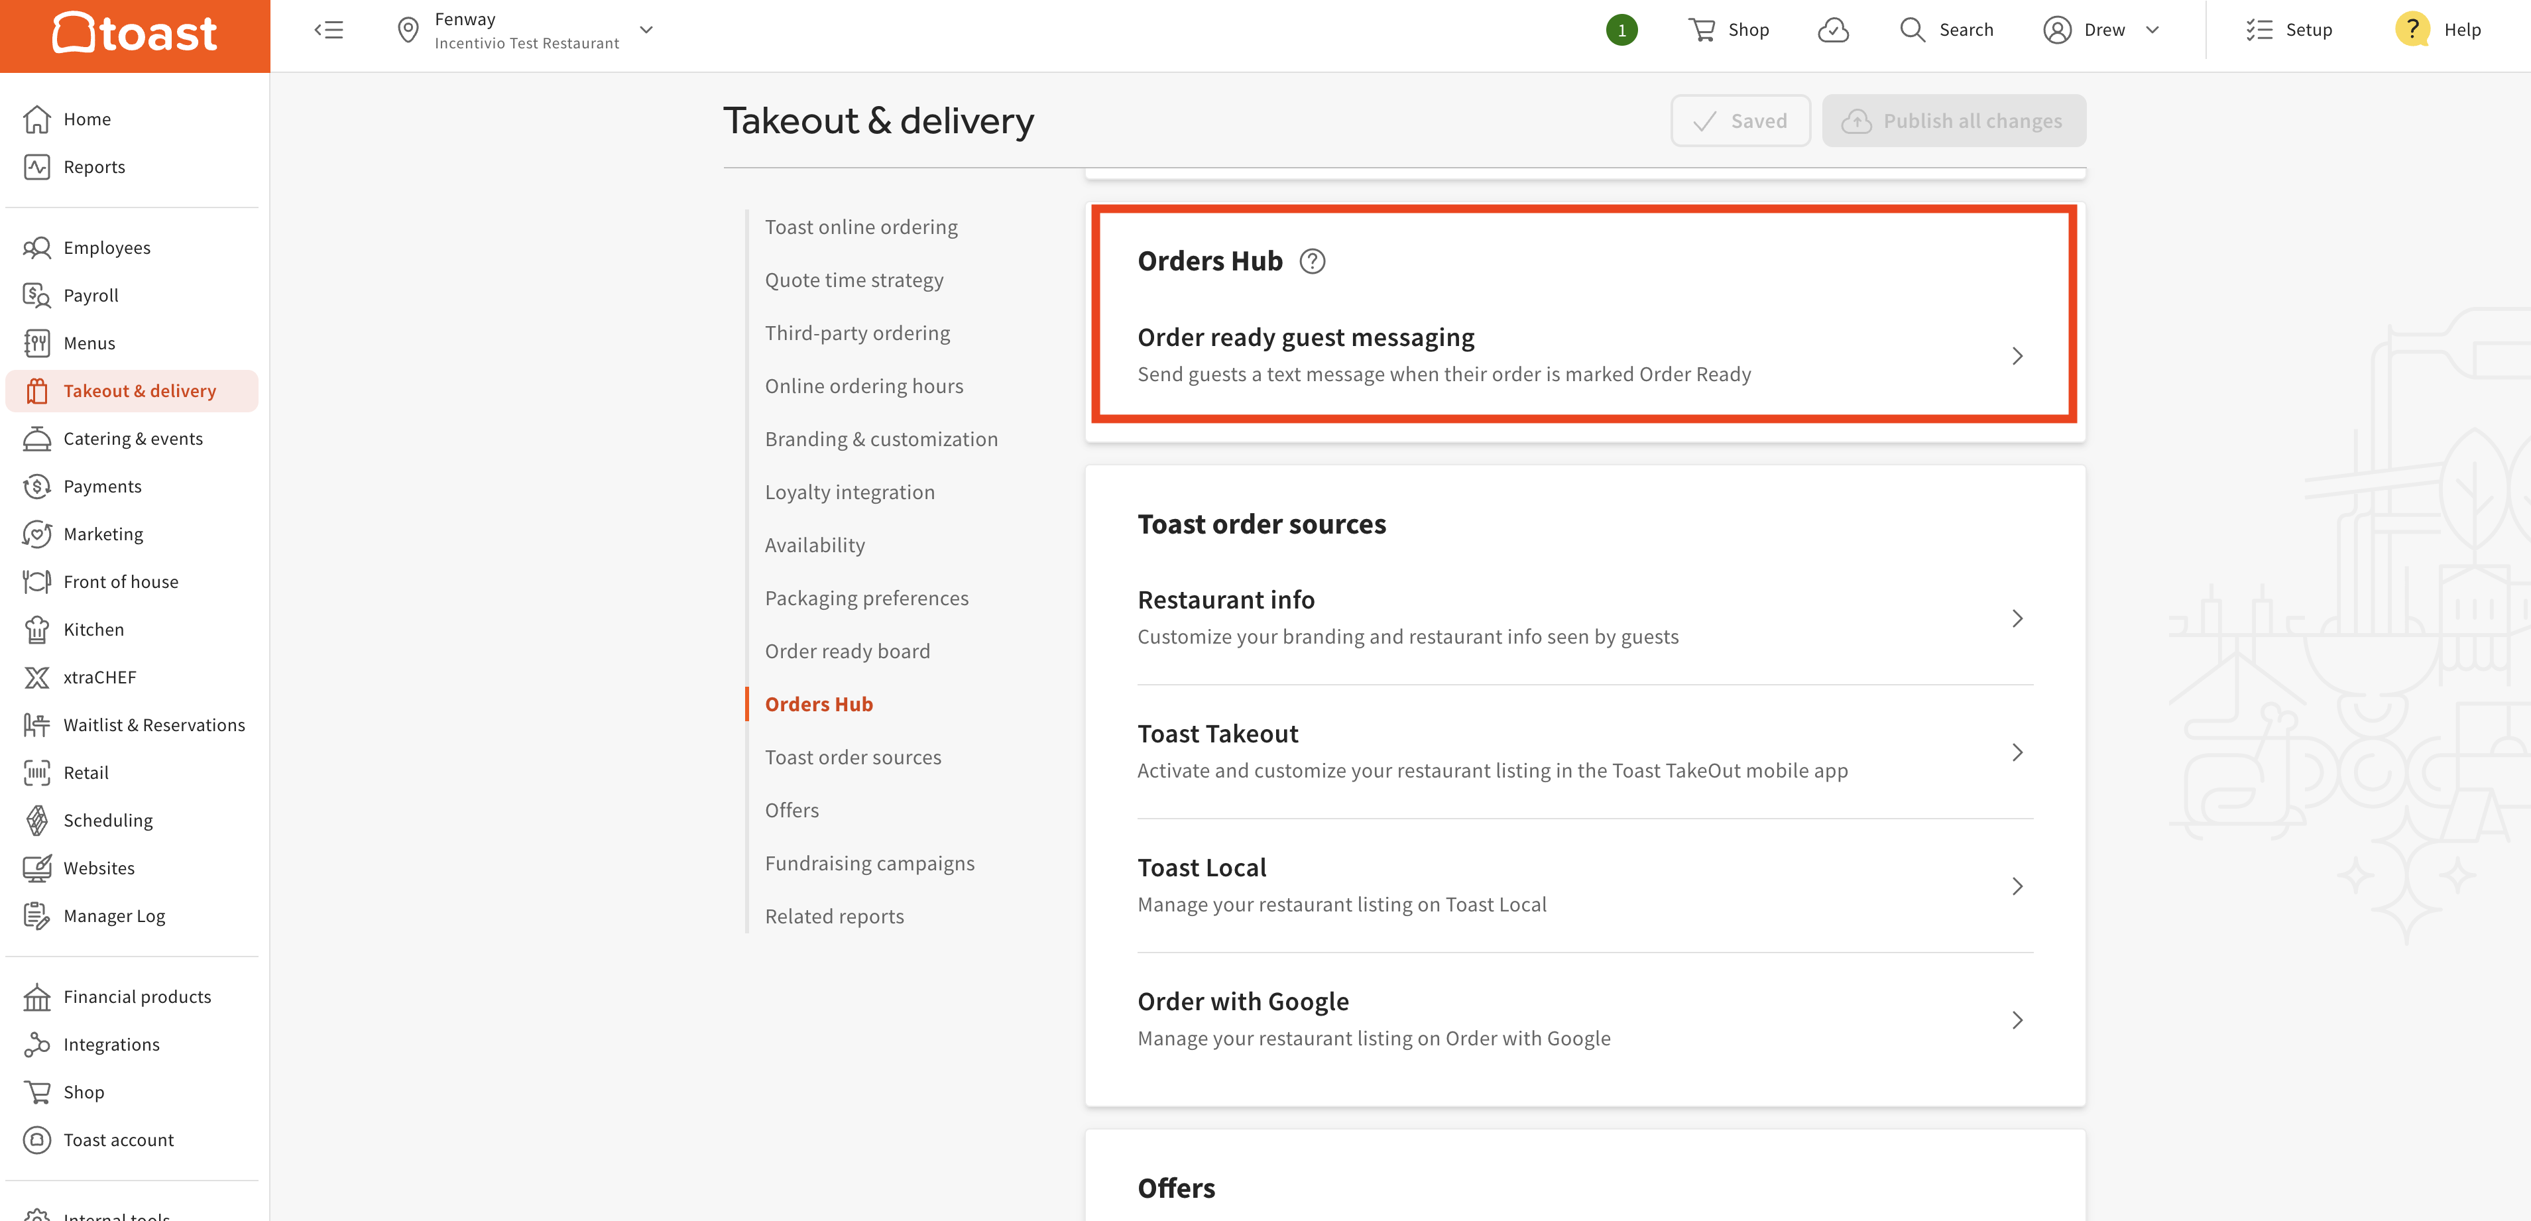This screenshot has width=2531, height=1221.
Task: Open Scheduling in the sidebar
Action: click(x=132, y=820)
